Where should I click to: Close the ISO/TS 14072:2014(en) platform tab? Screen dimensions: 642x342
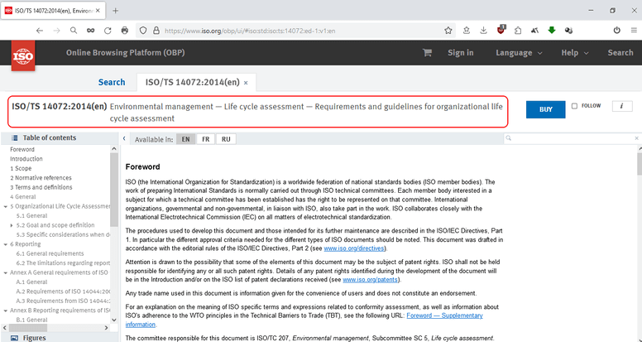coord(246,83)
